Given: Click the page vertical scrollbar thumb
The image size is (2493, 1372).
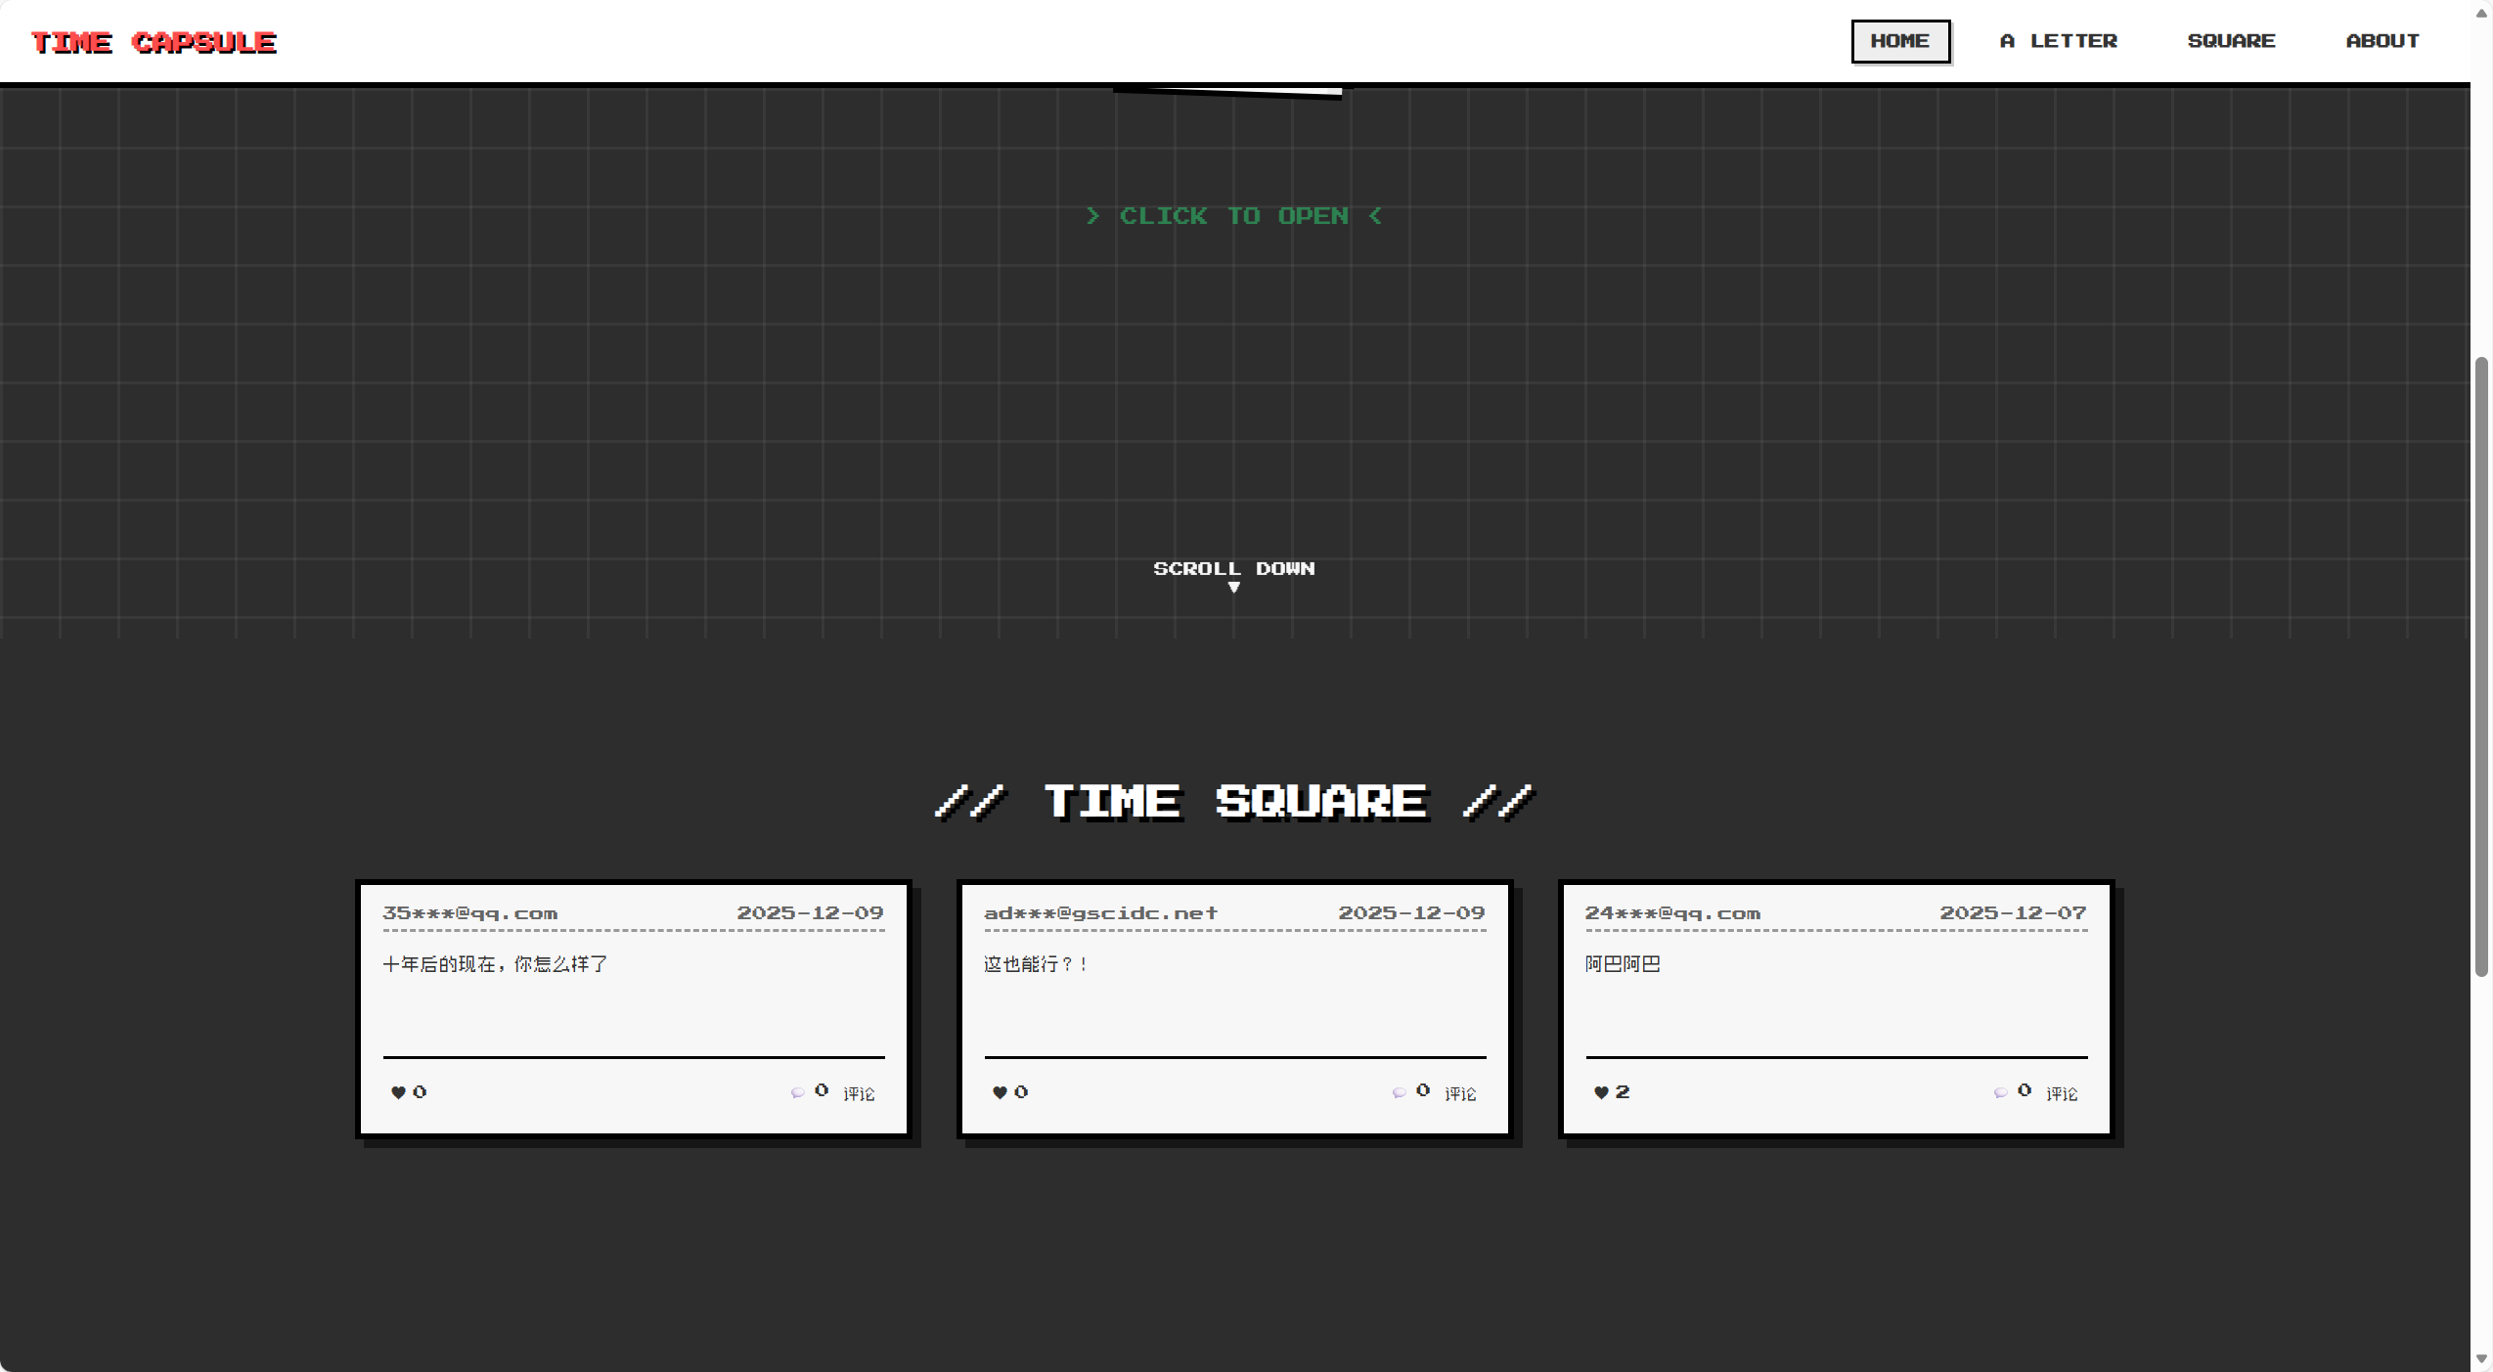Looking at the screenshot, I should [2481, 665].
